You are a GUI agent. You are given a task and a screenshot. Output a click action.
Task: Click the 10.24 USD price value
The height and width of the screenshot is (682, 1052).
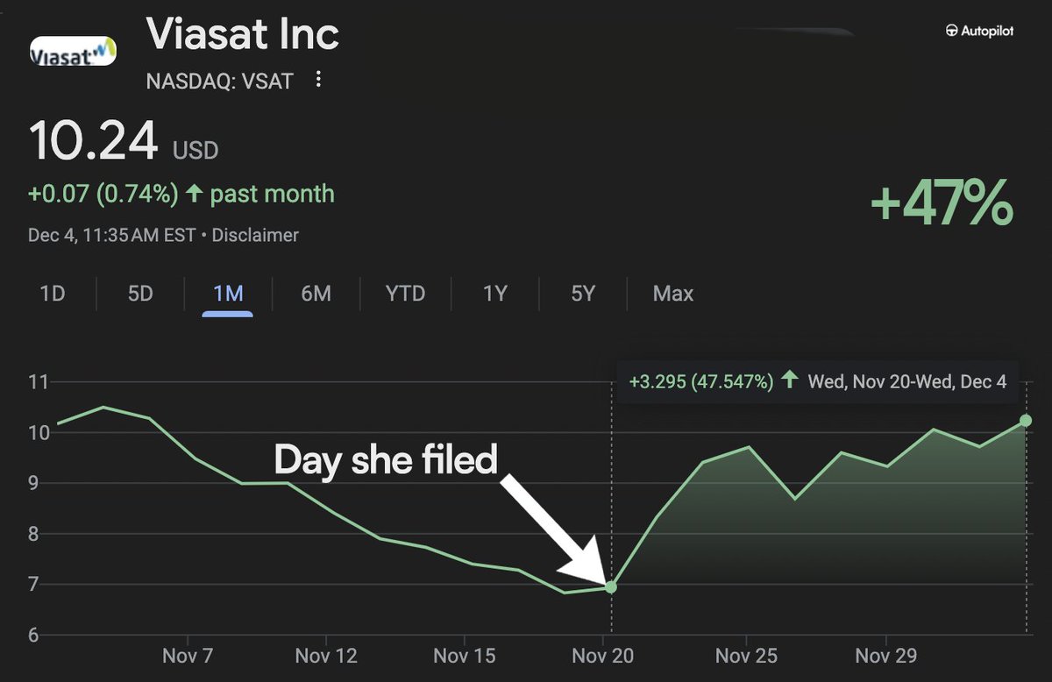(124, 141)
